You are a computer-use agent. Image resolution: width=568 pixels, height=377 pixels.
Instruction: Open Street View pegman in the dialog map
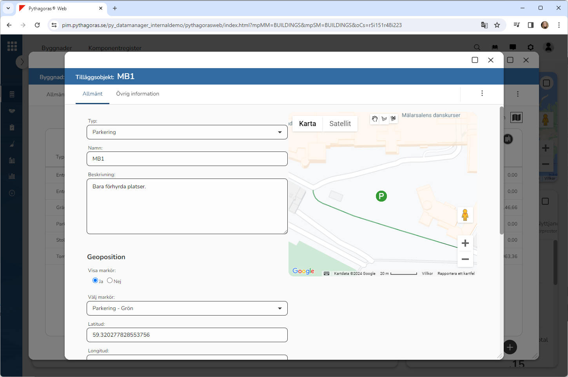click(x=465, y=215)
